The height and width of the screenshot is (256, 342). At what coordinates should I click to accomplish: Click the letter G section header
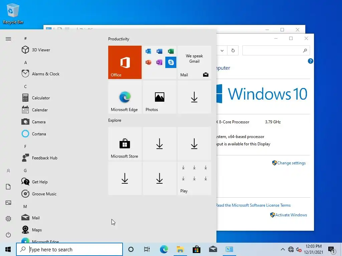[25, 171]
